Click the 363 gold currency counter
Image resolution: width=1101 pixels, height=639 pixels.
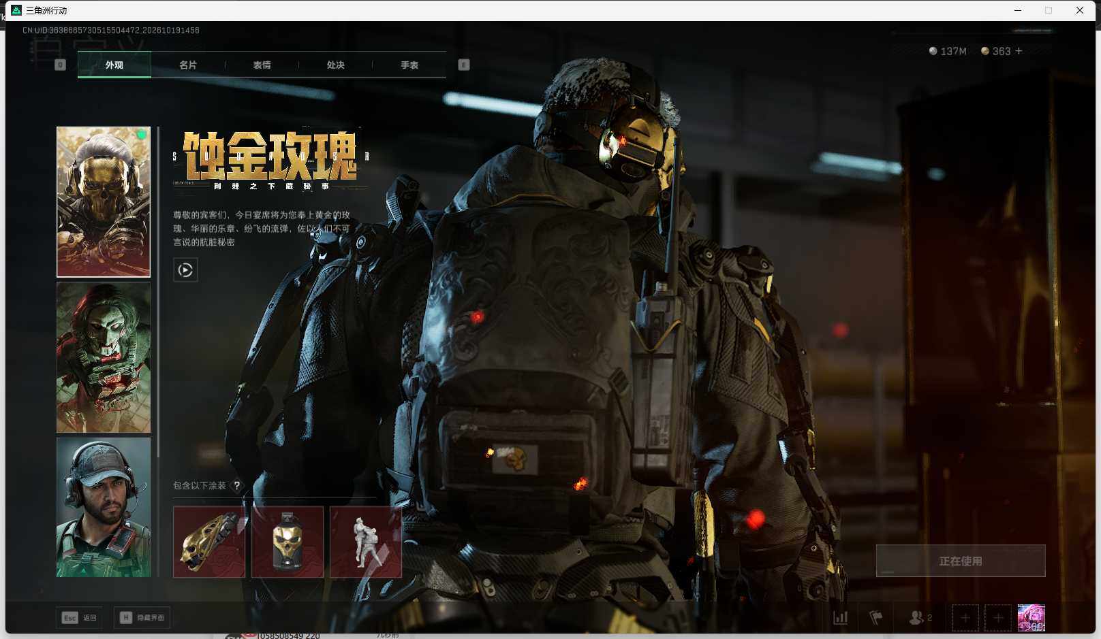coord(995,51)
